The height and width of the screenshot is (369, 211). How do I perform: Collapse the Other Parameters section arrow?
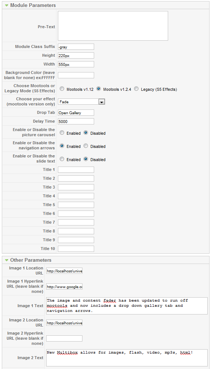pos(7,260)
